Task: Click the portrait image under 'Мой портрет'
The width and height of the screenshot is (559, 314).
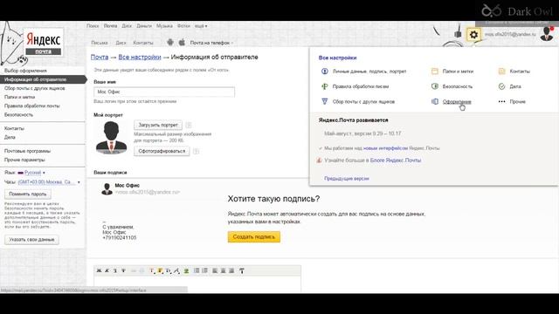Action: coord(111,138)
